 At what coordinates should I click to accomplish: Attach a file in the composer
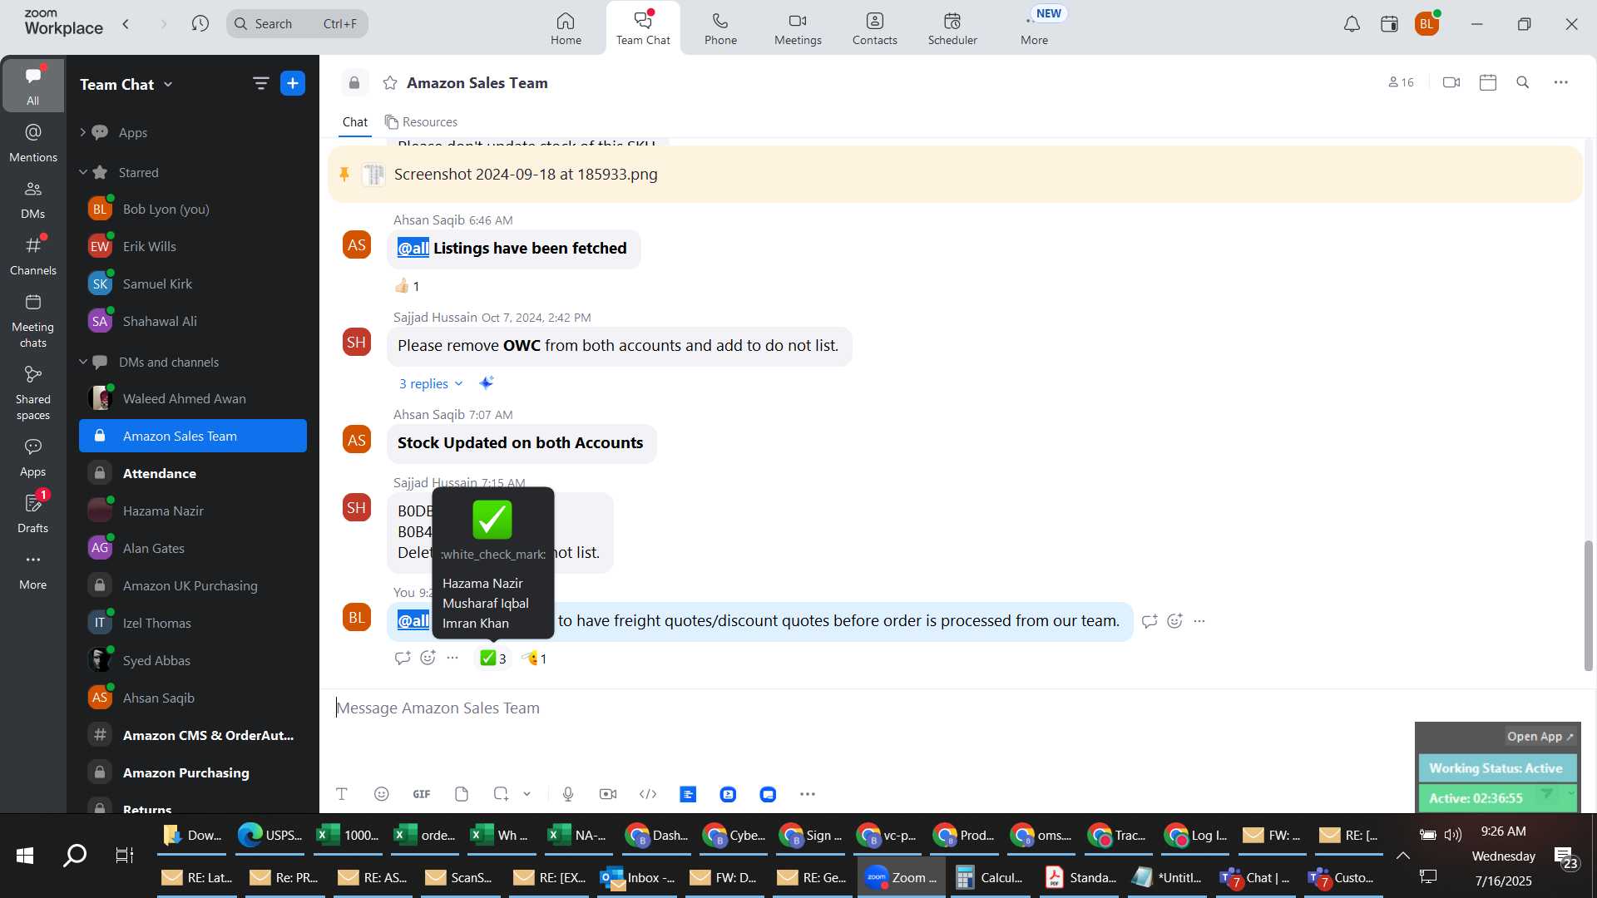pyautogui.click(x=462, y=794)
